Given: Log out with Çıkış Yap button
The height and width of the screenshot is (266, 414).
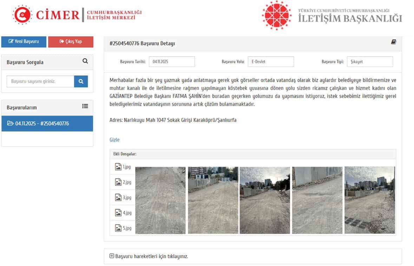Looking at the screenshot, I should (71, 42).
